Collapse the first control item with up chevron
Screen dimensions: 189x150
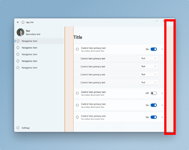tap(162, 49)
